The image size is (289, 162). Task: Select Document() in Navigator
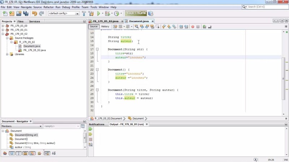pos(21,139)
